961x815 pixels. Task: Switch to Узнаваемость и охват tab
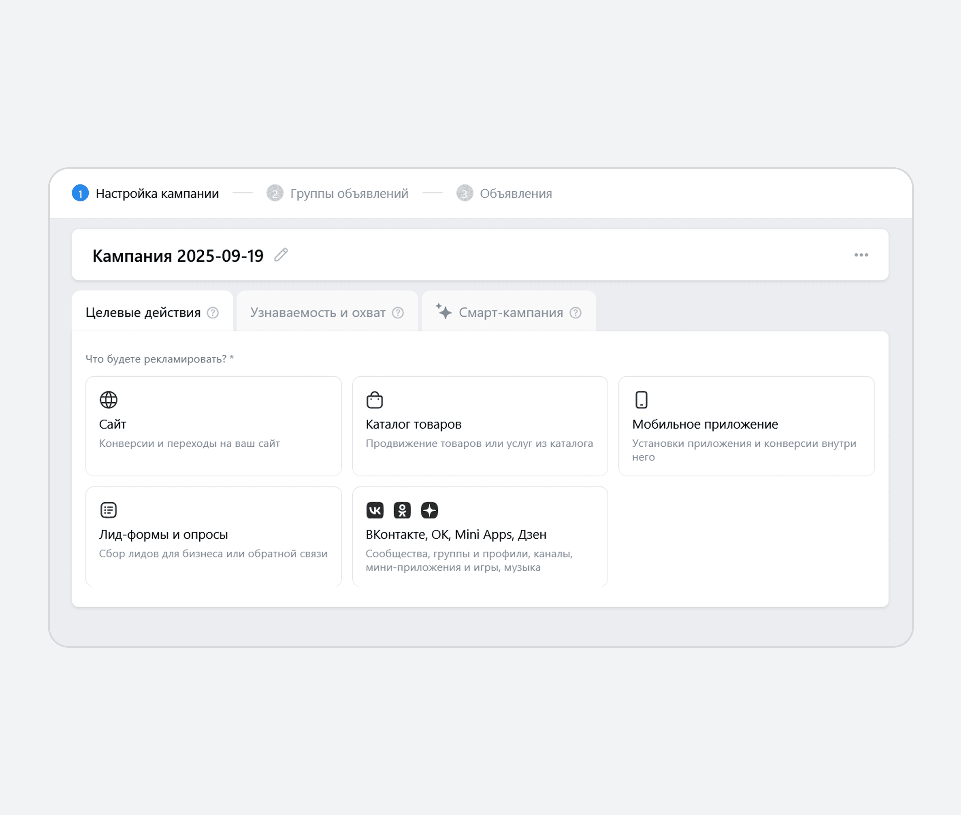coord(318,313)
